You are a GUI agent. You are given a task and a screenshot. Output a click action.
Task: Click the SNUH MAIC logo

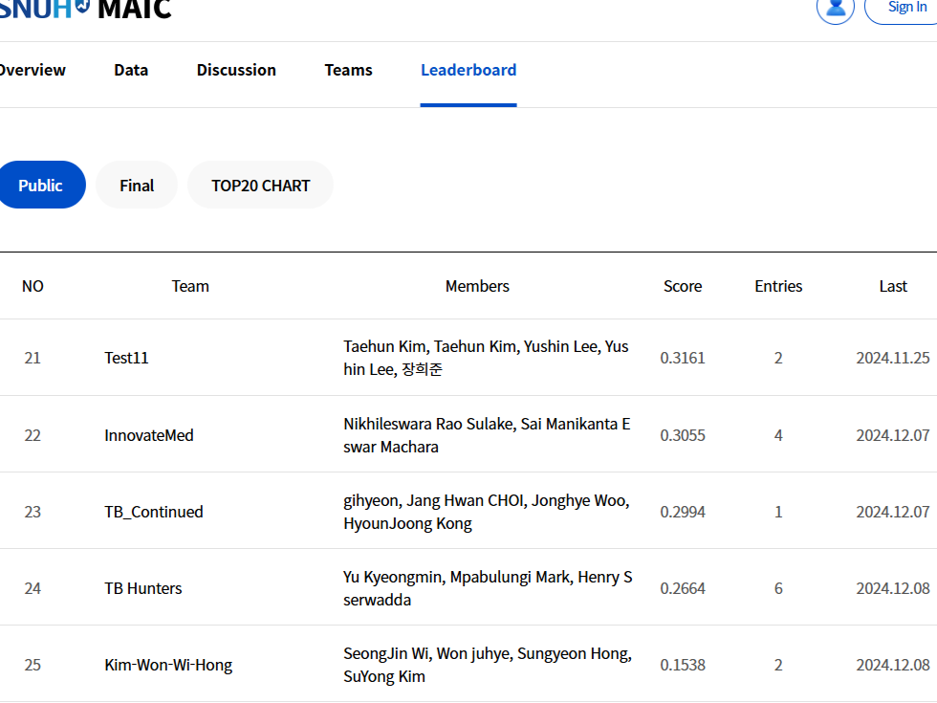(86, 10)
